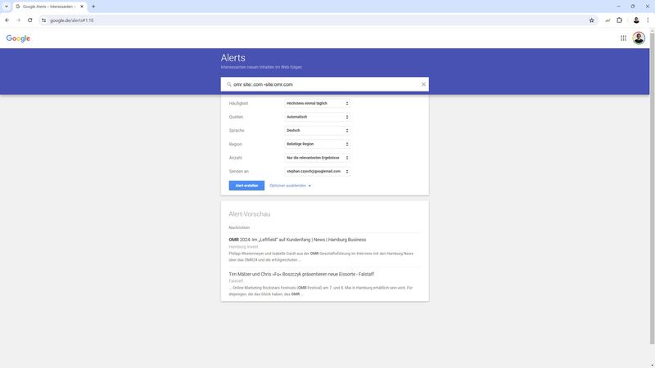Screen dimensions: 655x368
Task: Open a new browser tab
Action: tap(93, 7)
